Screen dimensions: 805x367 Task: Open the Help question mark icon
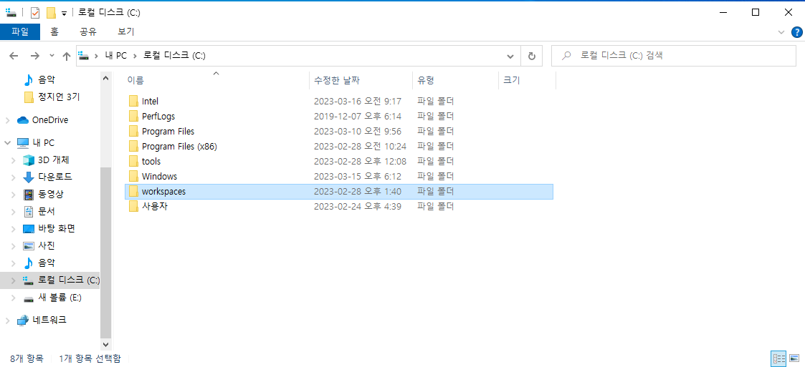[x=796, y=31]
